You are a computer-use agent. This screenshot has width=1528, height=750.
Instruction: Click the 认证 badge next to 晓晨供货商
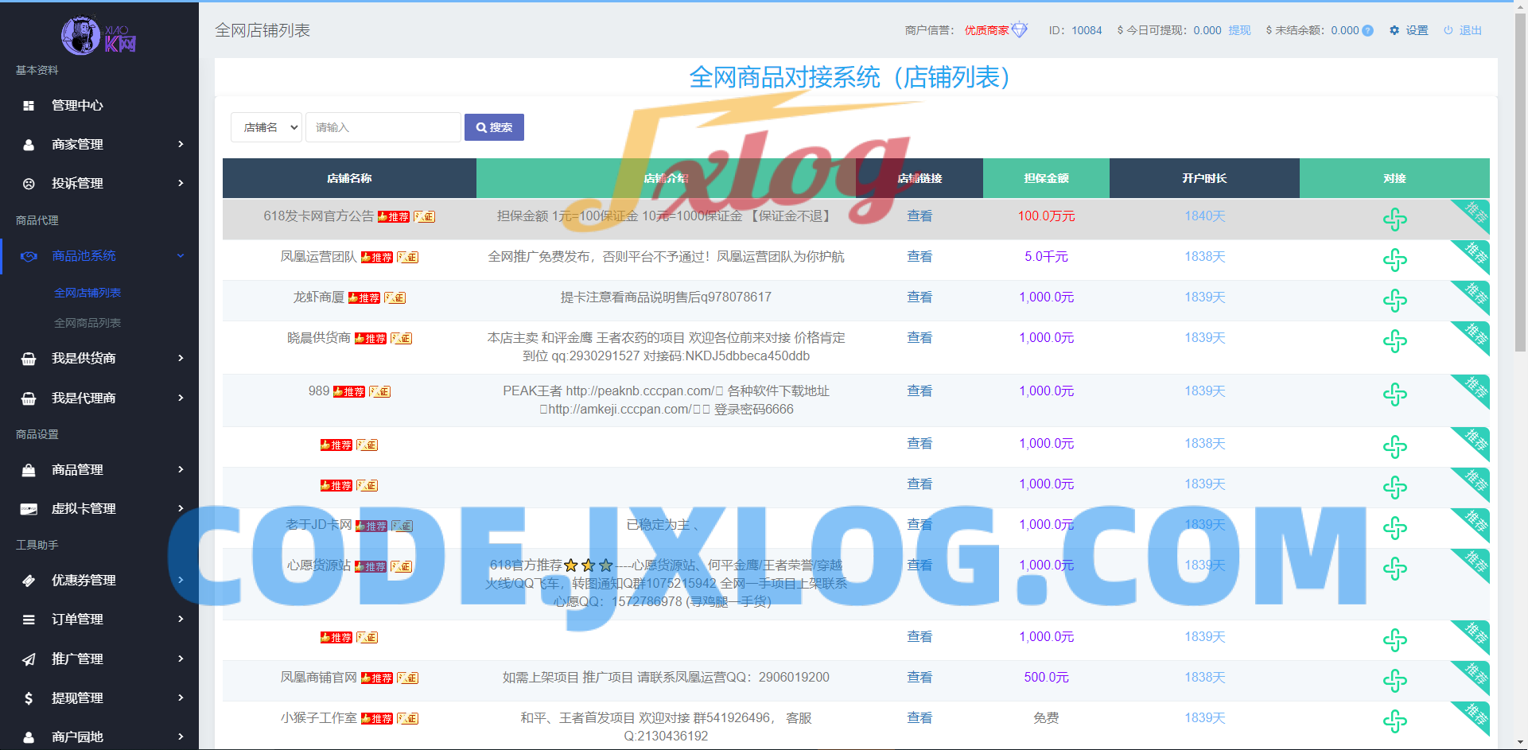click(401, 338)
